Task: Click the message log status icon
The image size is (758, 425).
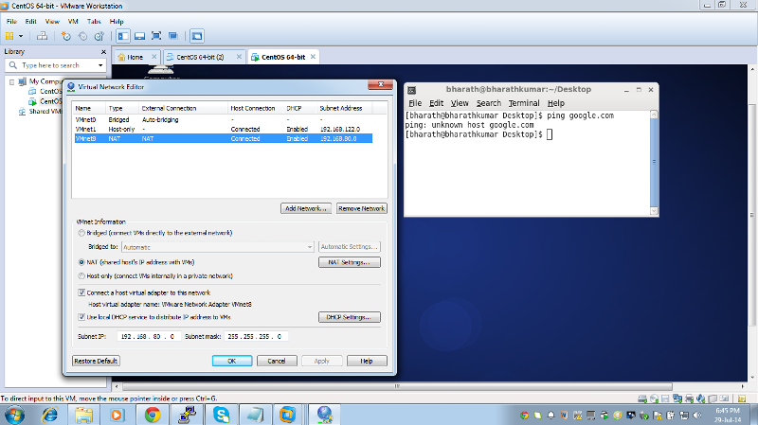Action: pos(742,398)
